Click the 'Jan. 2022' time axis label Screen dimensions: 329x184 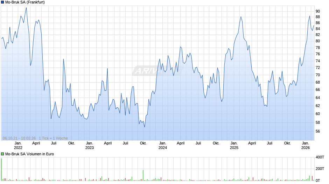(x=18, y=146)
